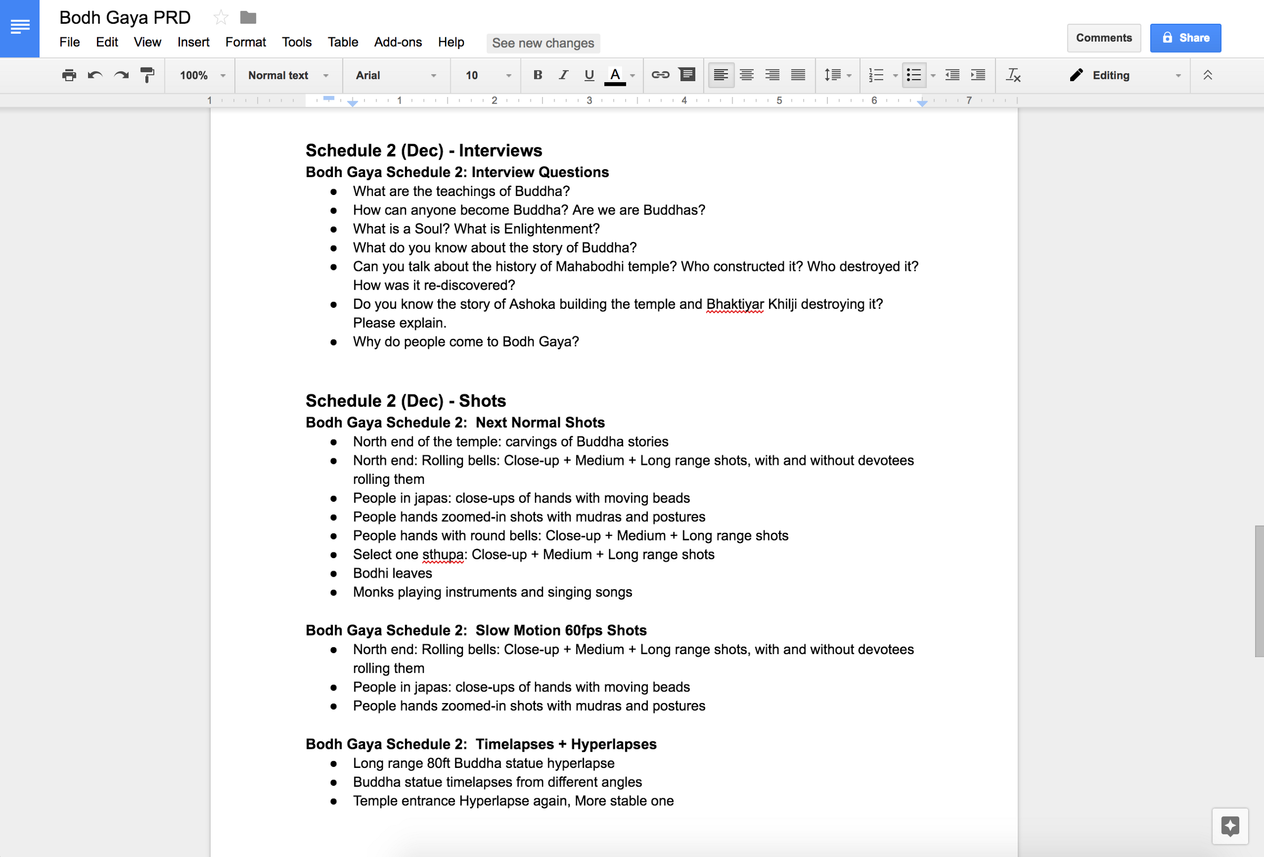Screen dimensions: 1264x857
Task: Open the Add-ons menu
Action: tap(398, 42)
